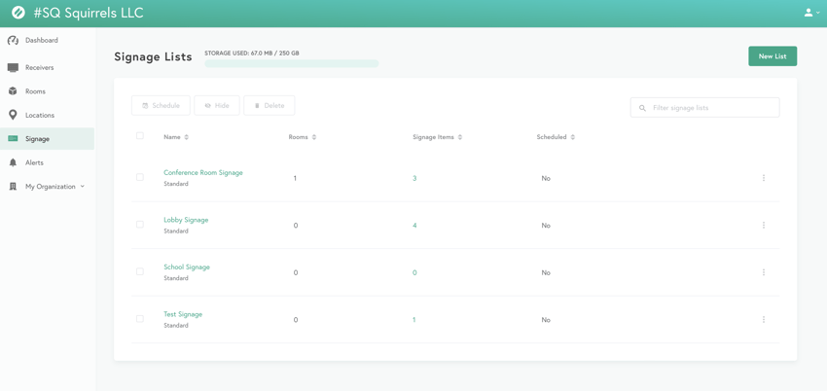Click the Dashboard gauge icon in sidebar

click(x=13, y=41)
